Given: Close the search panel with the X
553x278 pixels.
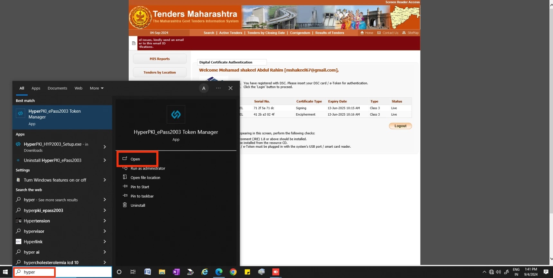Looking at the screenshot, I should (230, 88).
